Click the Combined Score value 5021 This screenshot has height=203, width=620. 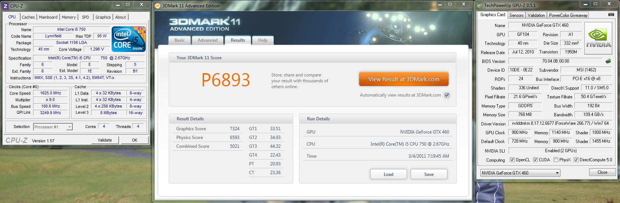[x=235, y=146]
